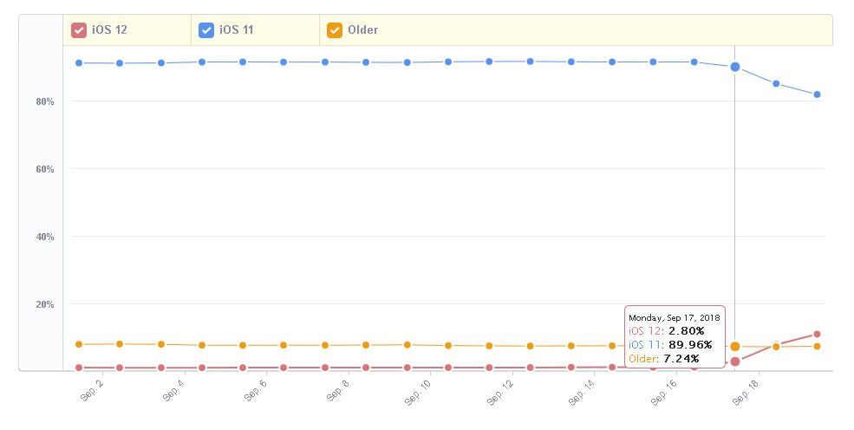This screenshot has height=430, width=854.
Task: Click the tooltip date "Monday, Sep 17, 2018"
Action: pos(675,317)
